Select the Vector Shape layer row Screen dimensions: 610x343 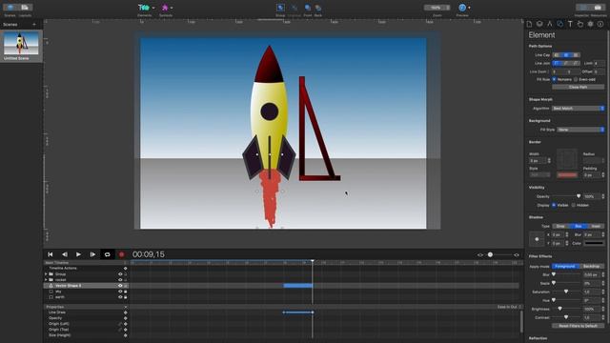(87, 286)
